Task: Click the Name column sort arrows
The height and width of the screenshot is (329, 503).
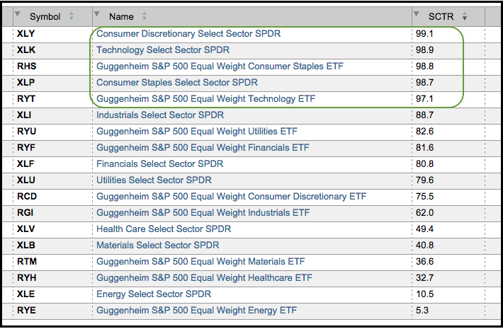Action: [145, 16]
